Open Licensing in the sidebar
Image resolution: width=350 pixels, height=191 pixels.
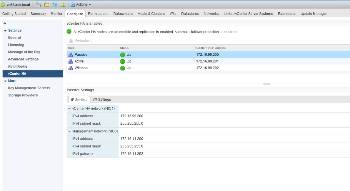pos(16,45)
